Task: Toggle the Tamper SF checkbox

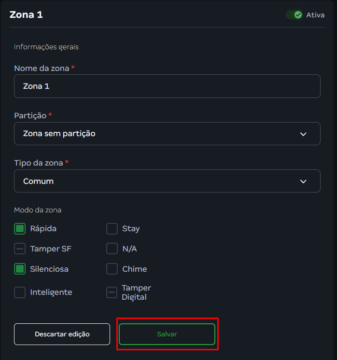Action: (20, 249)
